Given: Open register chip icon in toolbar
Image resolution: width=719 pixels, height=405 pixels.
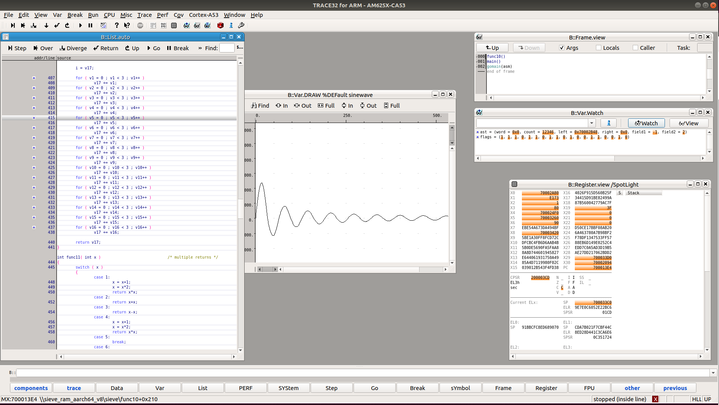Looking at the screenshot, I should [x=174, y=25].
